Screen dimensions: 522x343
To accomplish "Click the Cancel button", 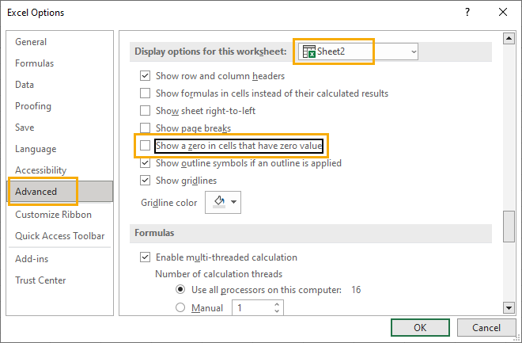I will [486, 328].
